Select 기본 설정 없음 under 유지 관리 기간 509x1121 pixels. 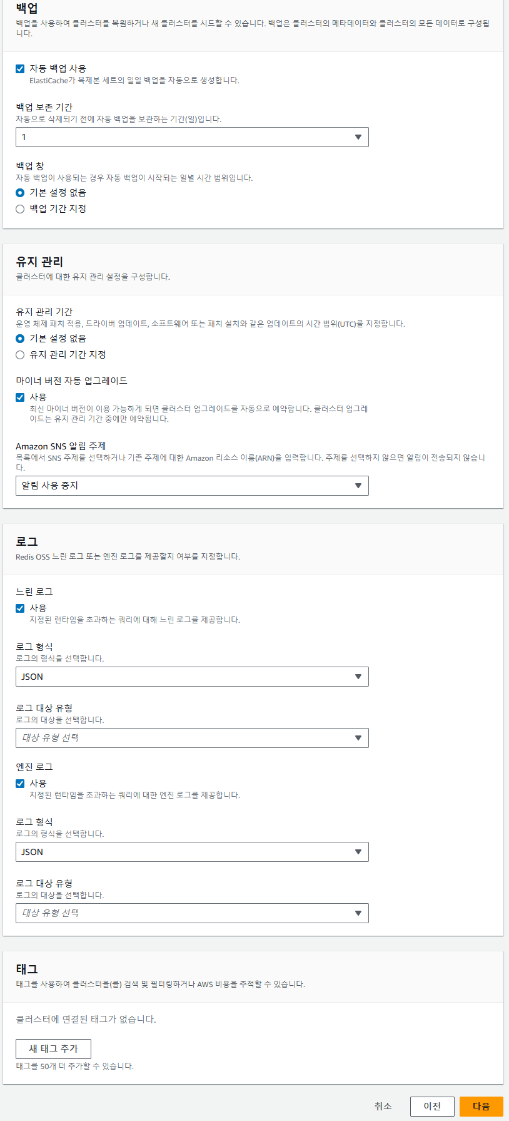click(x=20, y=339)
